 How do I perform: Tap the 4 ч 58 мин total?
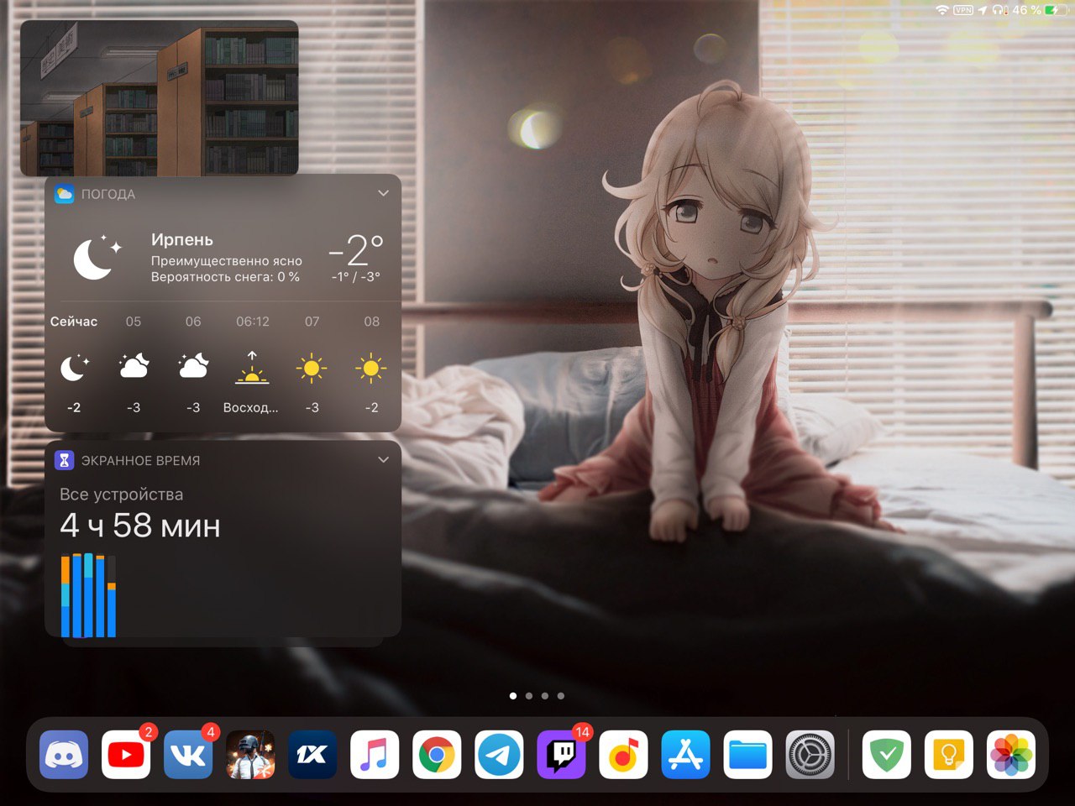pos(140,526)
